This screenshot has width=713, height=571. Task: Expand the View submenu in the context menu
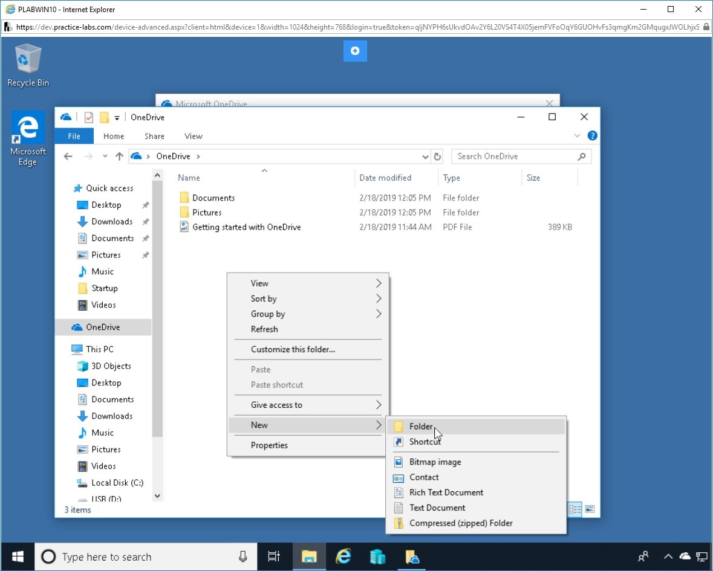[x=308, y=283]
